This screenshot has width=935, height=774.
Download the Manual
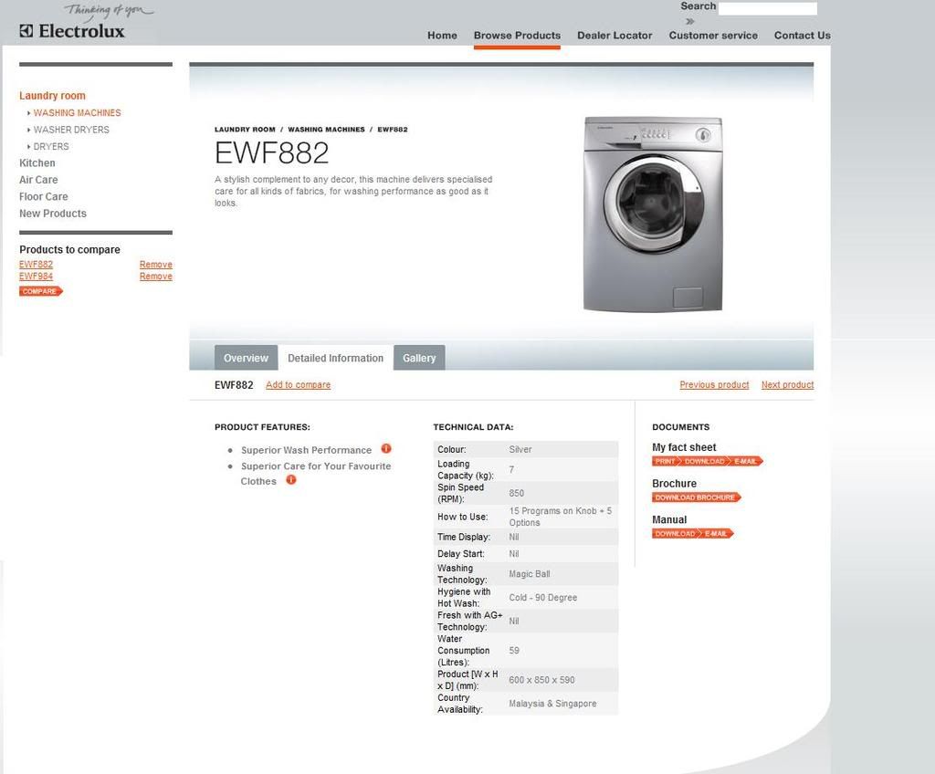coord(675,534)
